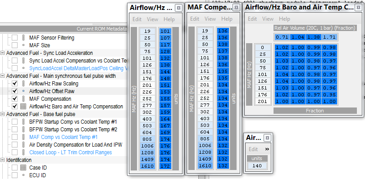The image size is (365, 179).
Task: Click the 140 value field in small Air... window
Action: pyautogui.click(x=257, y=166)
